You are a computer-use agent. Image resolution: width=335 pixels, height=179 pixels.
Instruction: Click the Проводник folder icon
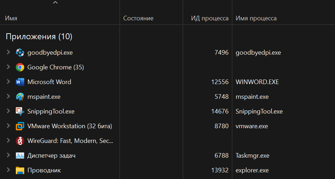(x=20, y=170)
